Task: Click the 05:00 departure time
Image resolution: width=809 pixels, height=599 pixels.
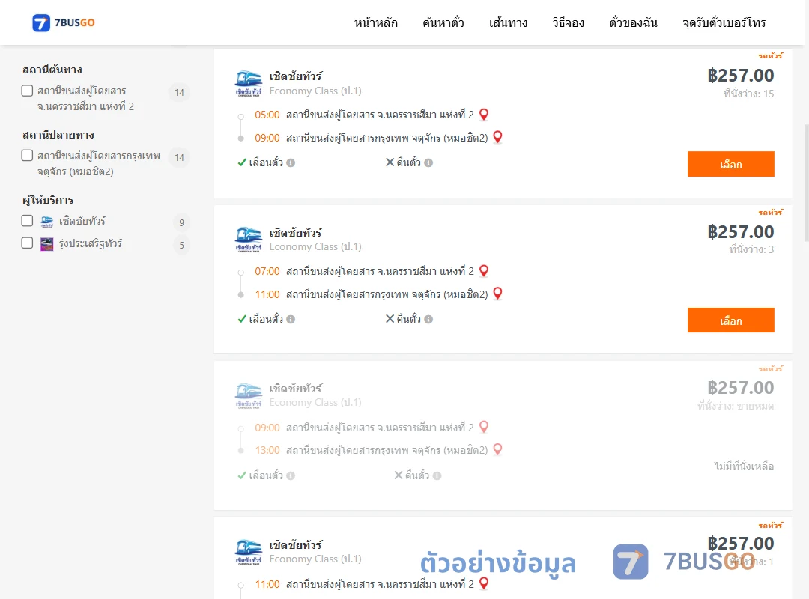Action: (x=267, y=115)
